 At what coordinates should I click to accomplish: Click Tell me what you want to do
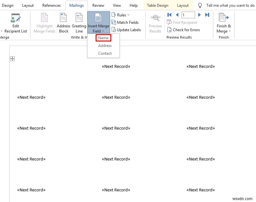(230, 5)
